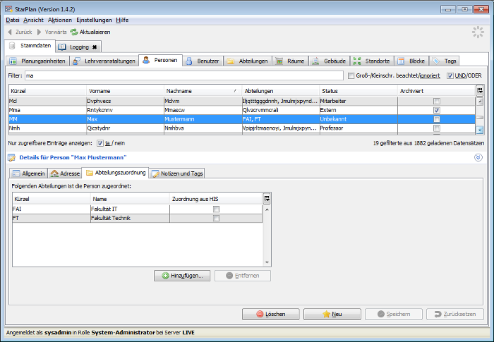This screenshot has height=342, width=494.
Task: Open the Aktionen menu
Action: pyautogui.click(x=60, y=20)
